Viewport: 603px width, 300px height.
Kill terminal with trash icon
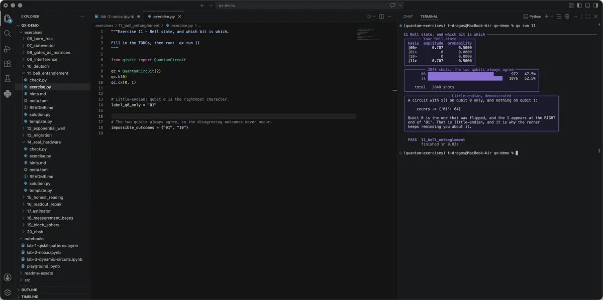(567, 17)
